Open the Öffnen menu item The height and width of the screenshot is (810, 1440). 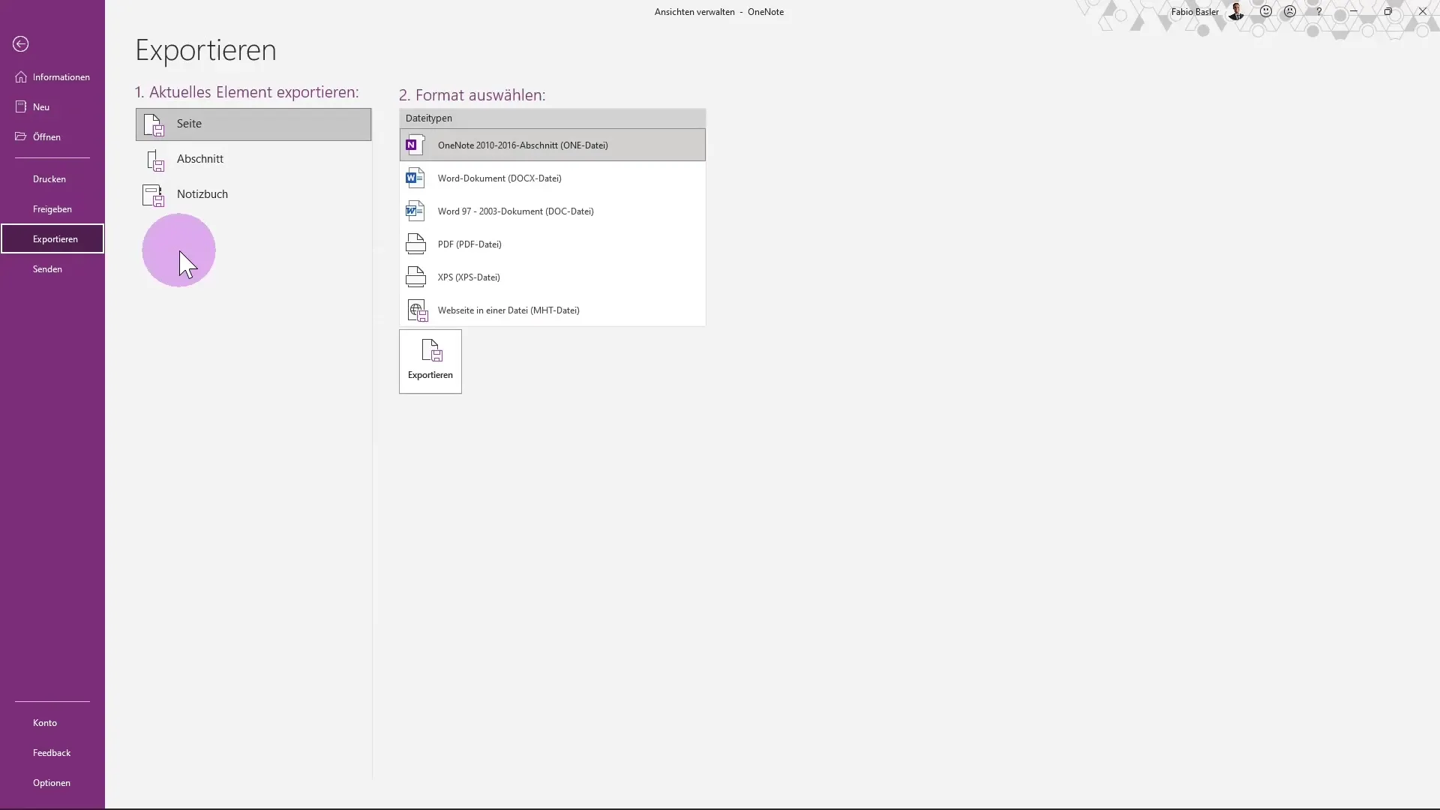click(x=52, y=137)
